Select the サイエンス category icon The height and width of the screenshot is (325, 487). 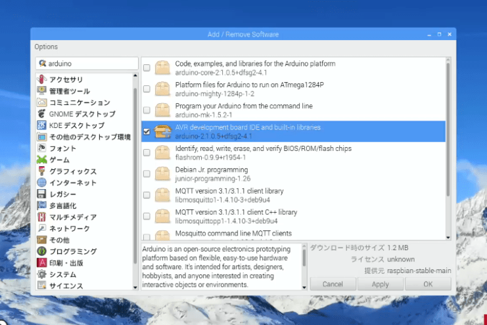tap(41, 285)
